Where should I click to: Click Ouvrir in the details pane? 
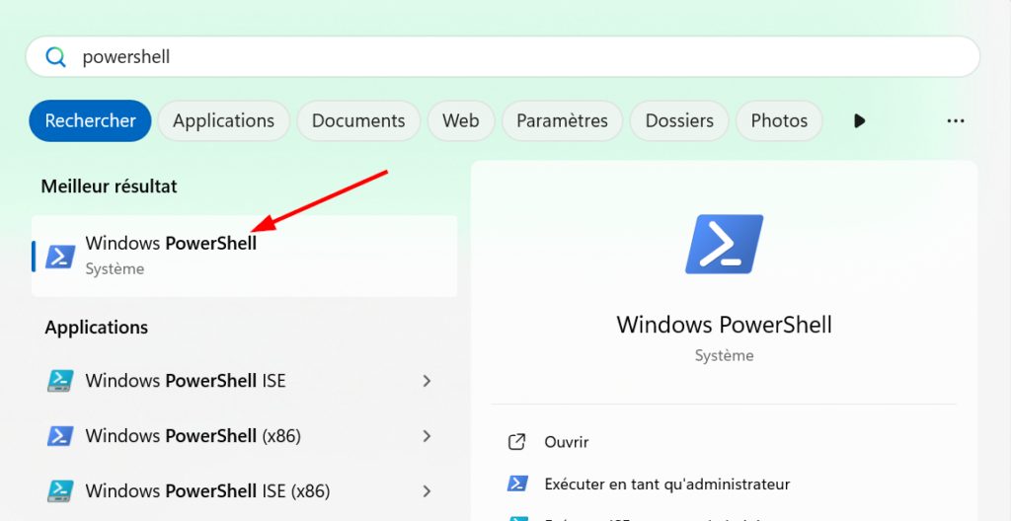point(567,442)
